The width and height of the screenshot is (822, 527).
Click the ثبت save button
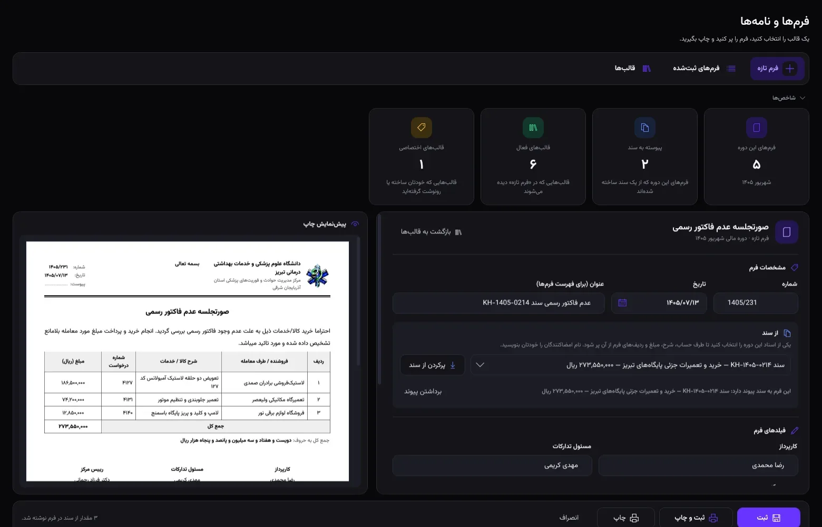[769, 518]
